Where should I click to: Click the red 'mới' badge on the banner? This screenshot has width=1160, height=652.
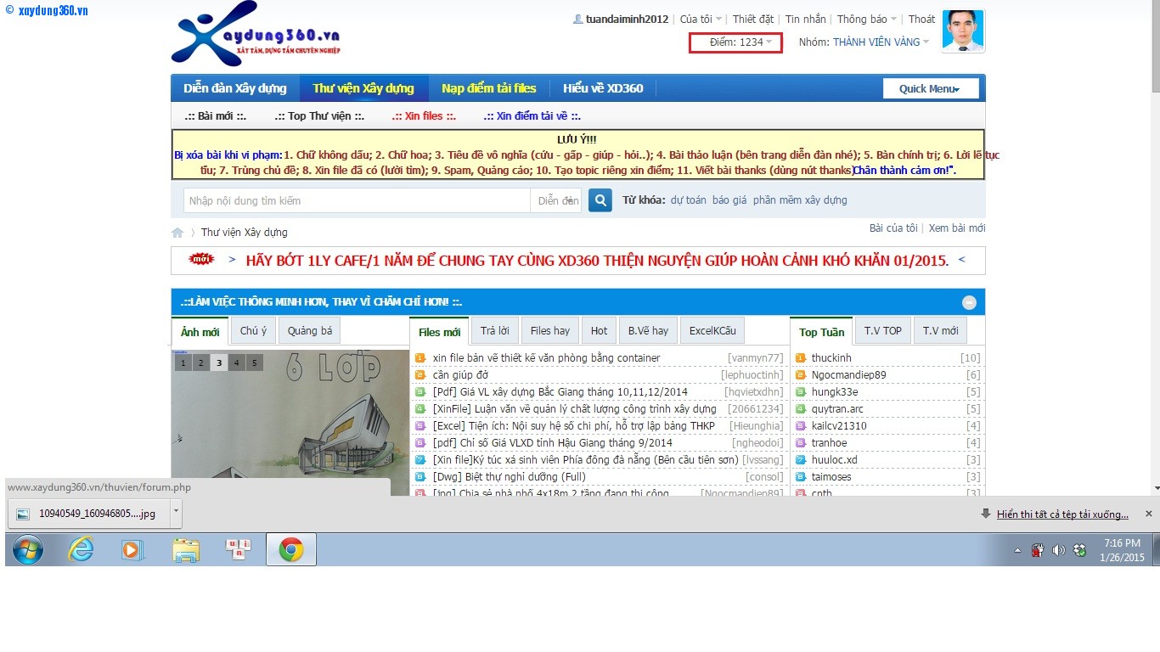click(201, 259)
